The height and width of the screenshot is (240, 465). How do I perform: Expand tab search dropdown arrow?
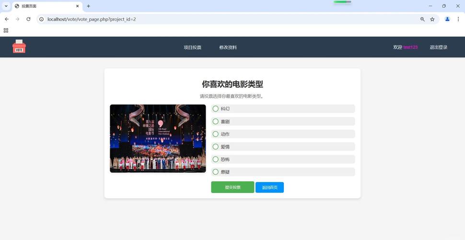click(x=6, y=6)
